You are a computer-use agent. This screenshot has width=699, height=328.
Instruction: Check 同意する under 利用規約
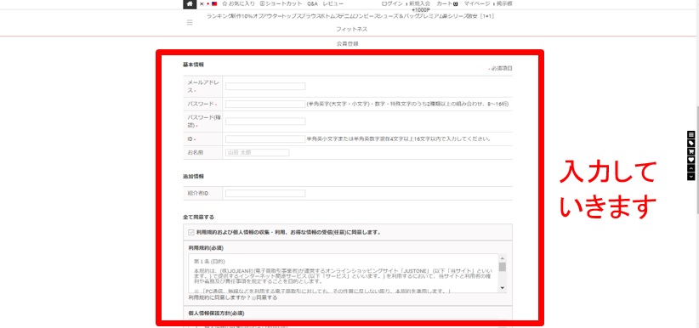(254, 297)
